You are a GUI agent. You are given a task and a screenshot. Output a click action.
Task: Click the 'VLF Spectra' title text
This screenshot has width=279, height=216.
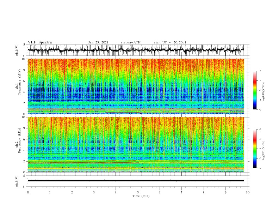click(x=40, y=42)
